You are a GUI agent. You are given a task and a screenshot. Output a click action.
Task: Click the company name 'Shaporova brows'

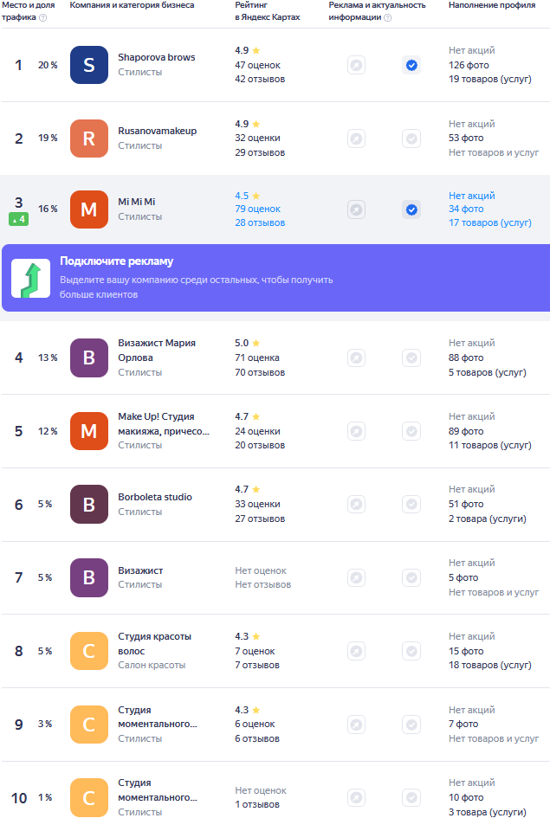pyautogui.click(x=157, y=57)
